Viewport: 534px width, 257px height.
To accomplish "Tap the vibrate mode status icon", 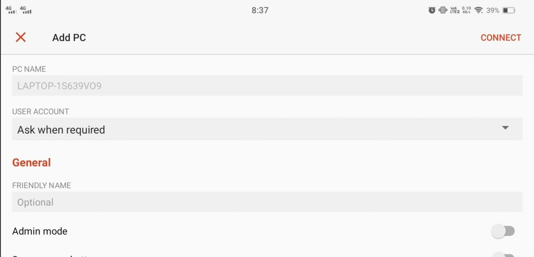I will [443, 10].
